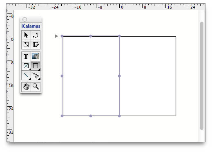Close the iCalamus tool palette
The height and width of the screenshot is (152, 212).
click(25, 19)
